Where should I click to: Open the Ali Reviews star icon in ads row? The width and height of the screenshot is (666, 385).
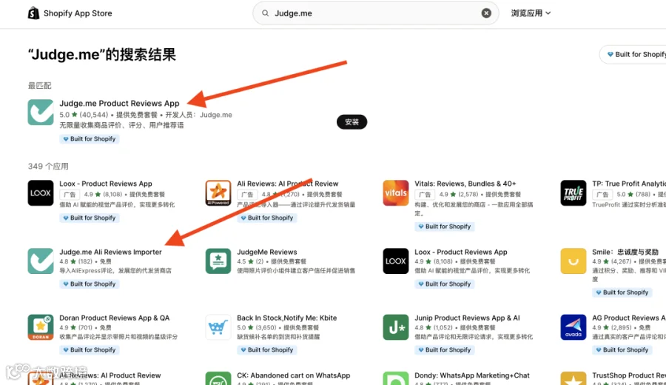pyautogui.click(x=218, y=193)
